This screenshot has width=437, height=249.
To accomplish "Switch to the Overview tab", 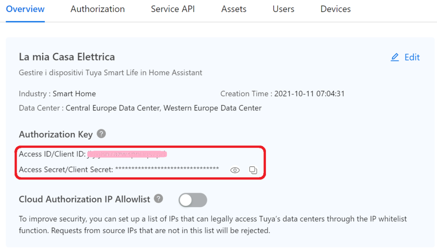I will 25,9.
